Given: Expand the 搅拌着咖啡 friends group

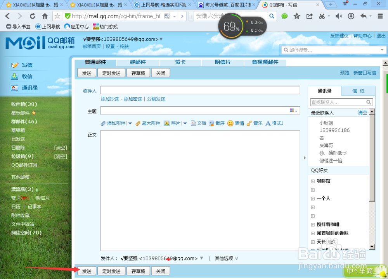Looking at the screenshot, I should tap(313, 224).
